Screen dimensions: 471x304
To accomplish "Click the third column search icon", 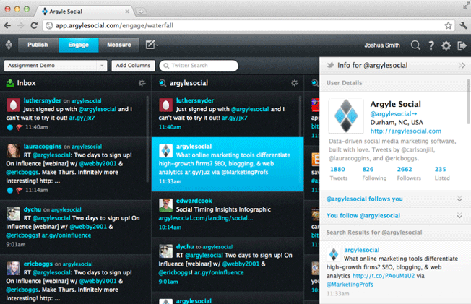I will (x=315, y=83).
